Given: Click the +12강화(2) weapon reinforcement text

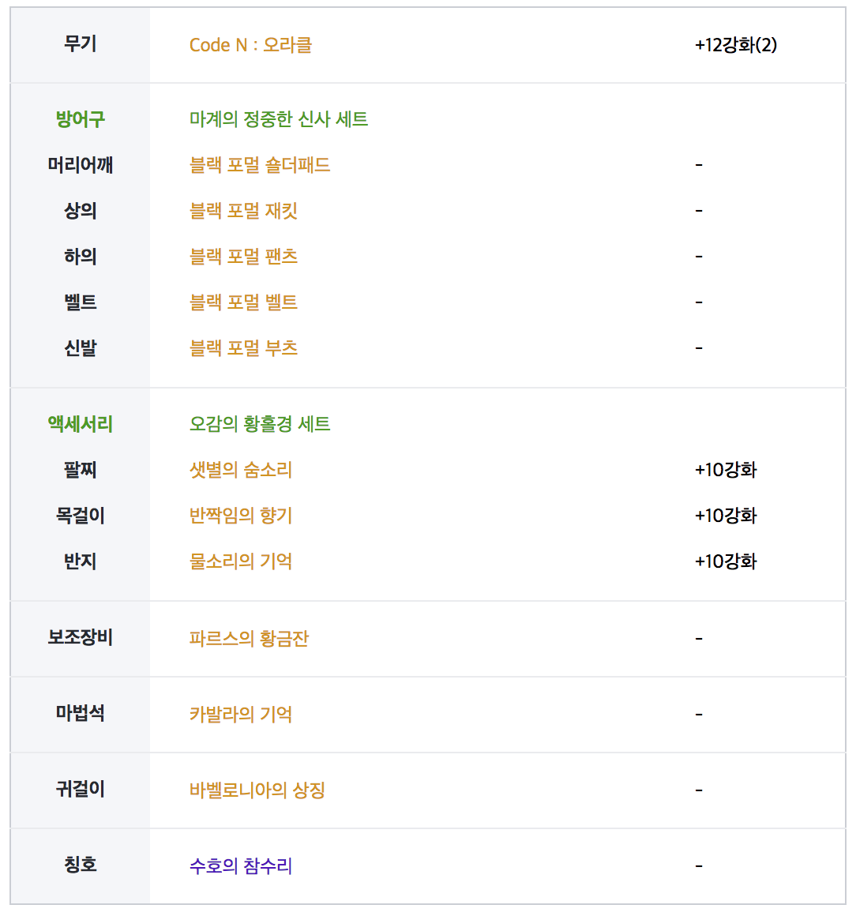Looking at the screenshot, I should click(736, 45).
